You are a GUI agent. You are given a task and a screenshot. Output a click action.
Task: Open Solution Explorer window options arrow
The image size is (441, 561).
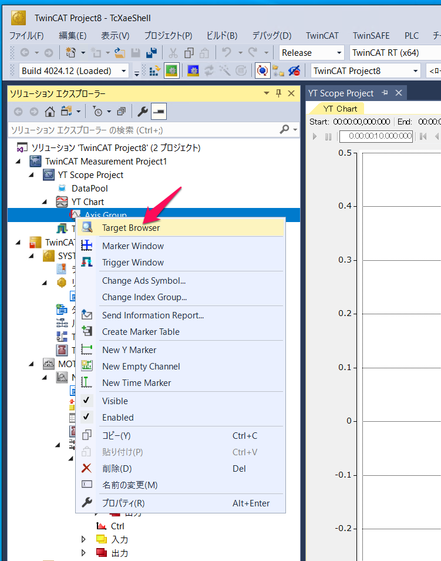pos(267,93)
